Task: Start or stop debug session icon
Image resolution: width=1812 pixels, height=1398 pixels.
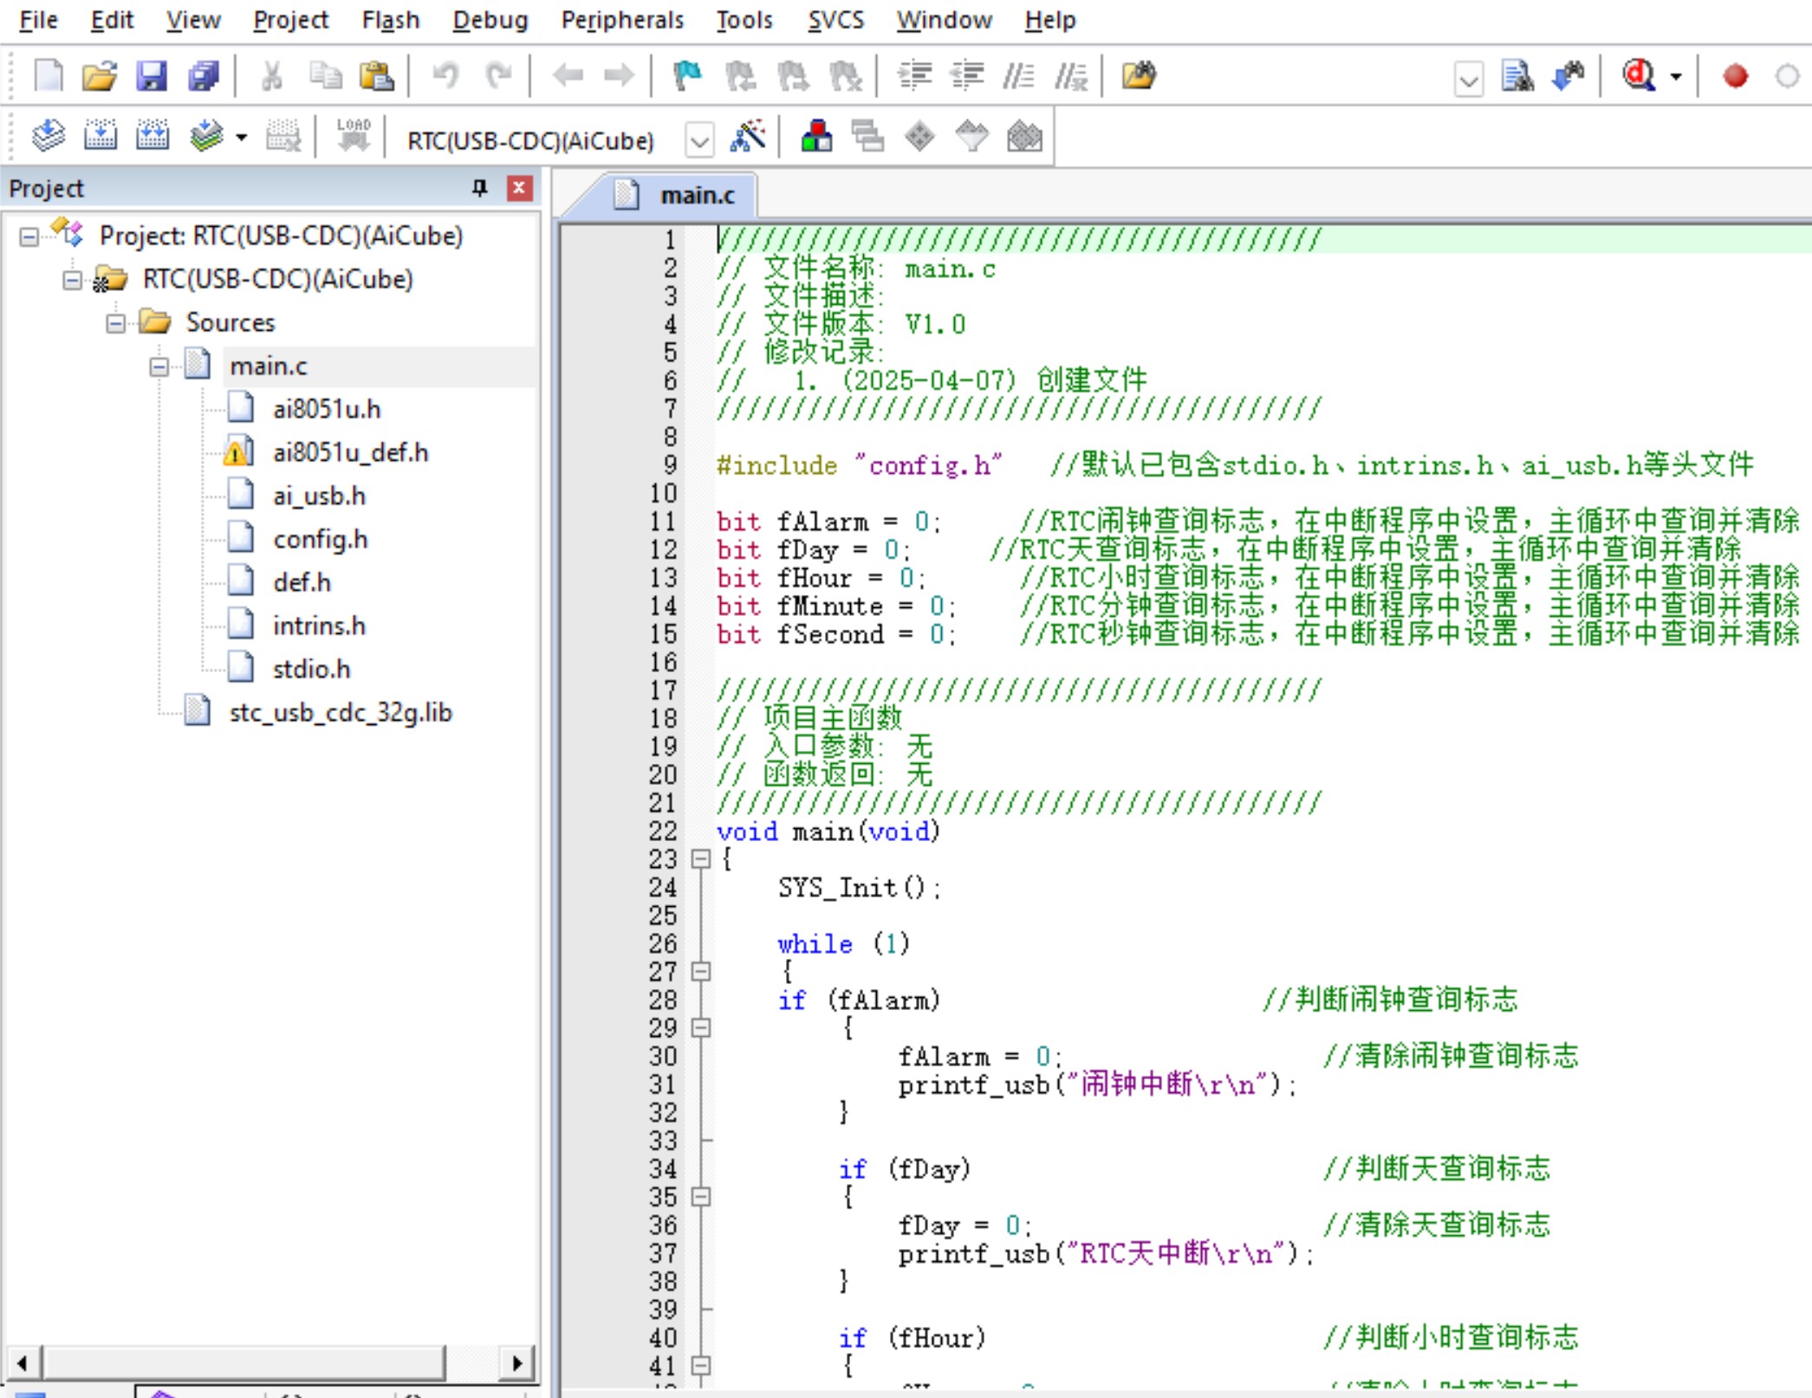Action: point(1638,75)
